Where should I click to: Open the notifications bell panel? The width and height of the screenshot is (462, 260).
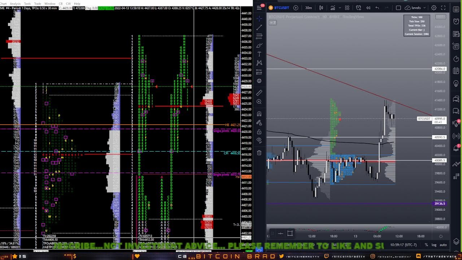pos(456,148)
